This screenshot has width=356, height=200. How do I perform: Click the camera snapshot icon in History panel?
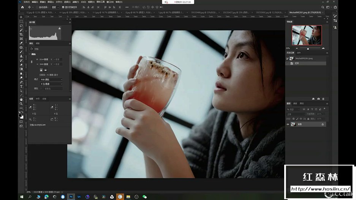pyautogui.click(x=318, y=99)
